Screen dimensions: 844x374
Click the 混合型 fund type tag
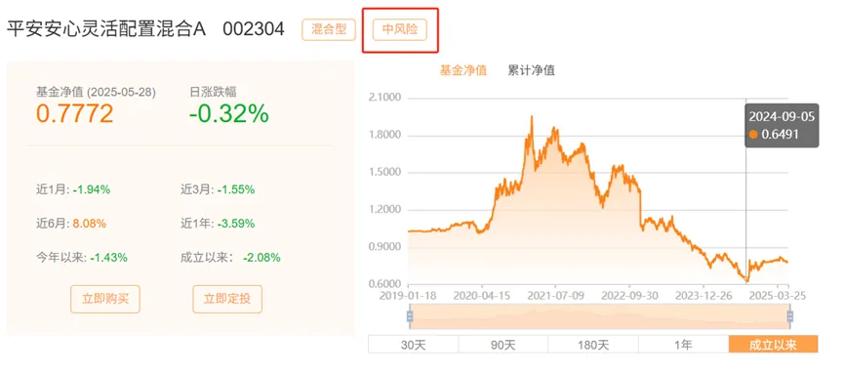click(x=329, y=29)
